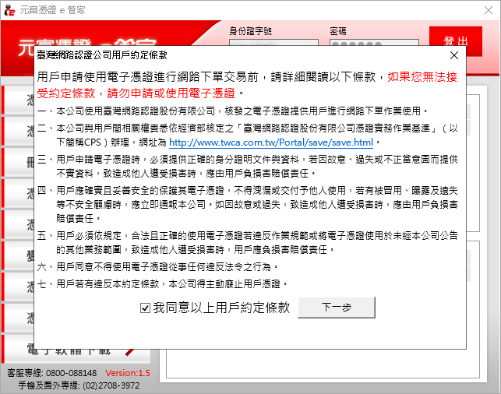Viewport: 501px width, 394px height.
Task: Click the 元富憑證 e 管家 app icon in the title bar
Action: (9, 10)
